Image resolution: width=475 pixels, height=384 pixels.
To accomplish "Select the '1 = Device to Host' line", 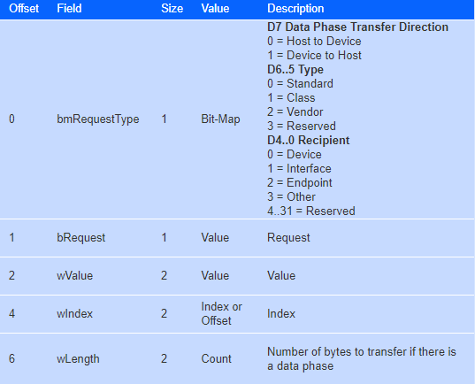I will (314, 55).
